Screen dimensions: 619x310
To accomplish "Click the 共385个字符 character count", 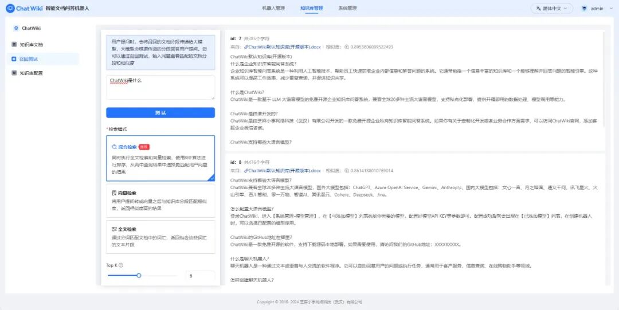I will click(x=257, y=39).
